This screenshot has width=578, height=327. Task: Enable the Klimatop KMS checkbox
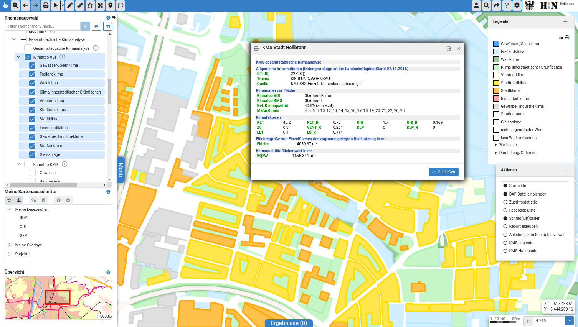pyautogui.click(x=28, y=164)
